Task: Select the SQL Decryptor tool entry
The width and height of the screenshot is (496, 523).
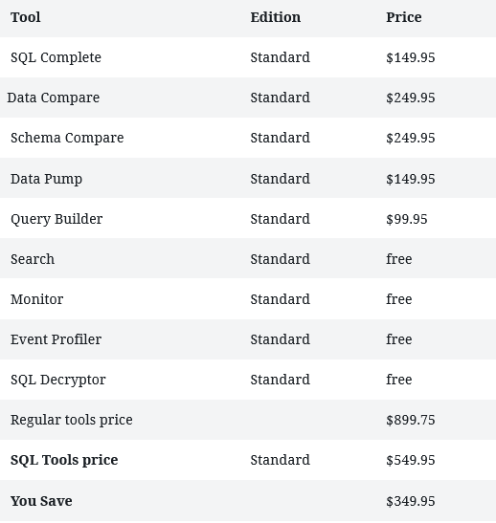Action: click(58, 381)
